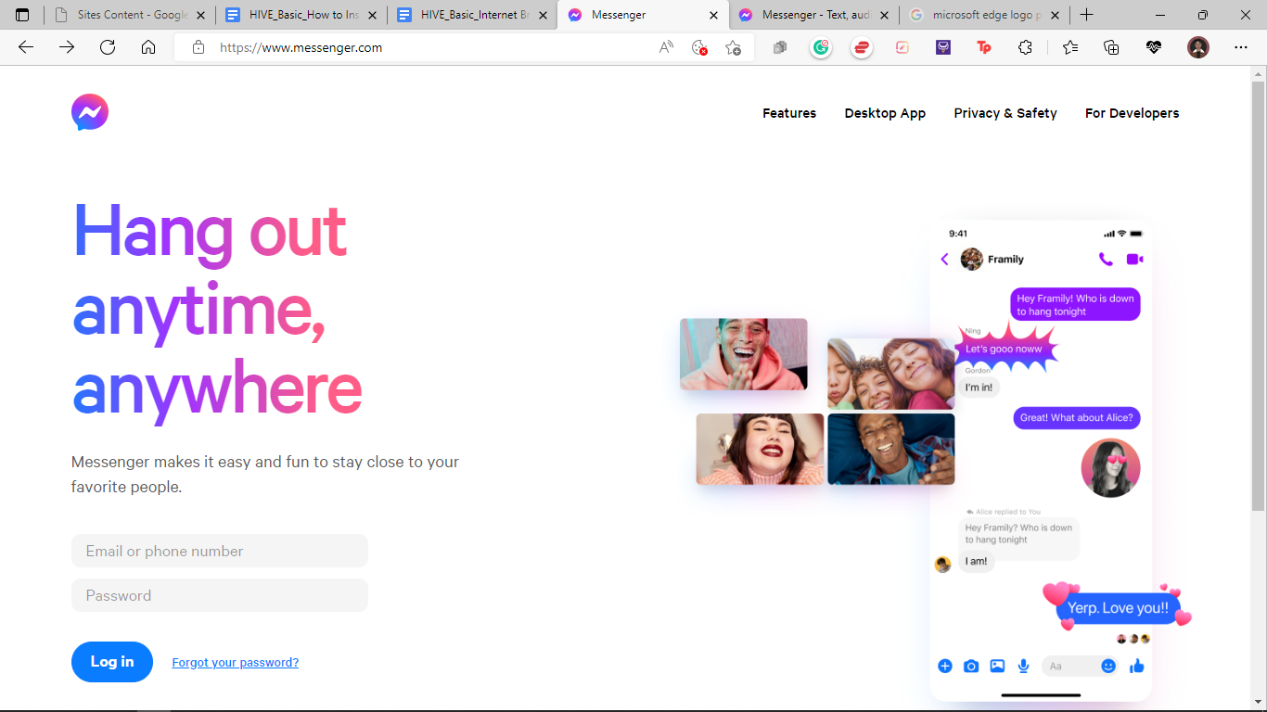
Task: Close the active Messenger tab
Action: click(713, 15)
